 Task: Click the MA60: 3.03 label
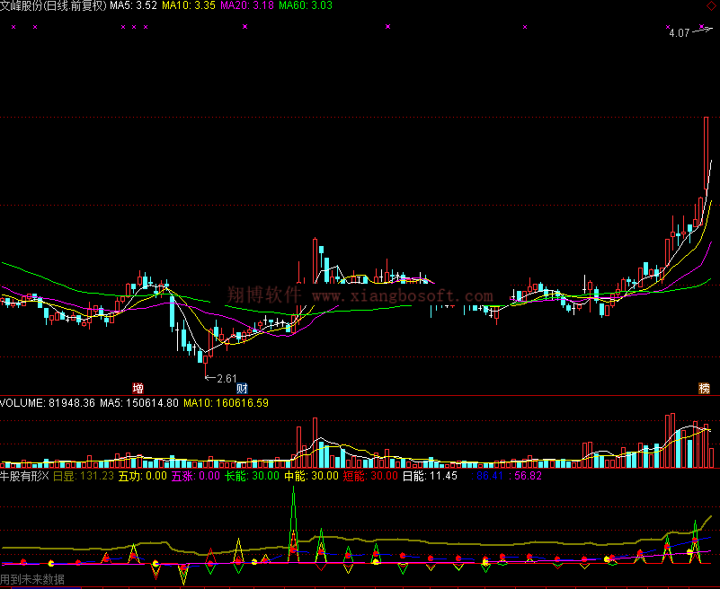(x=306, y=5)
